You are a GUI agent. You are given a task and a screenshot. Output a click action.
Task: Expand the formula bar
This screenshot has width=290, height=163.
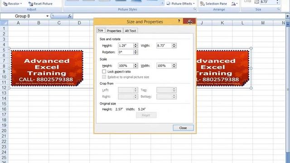point(287,16)
